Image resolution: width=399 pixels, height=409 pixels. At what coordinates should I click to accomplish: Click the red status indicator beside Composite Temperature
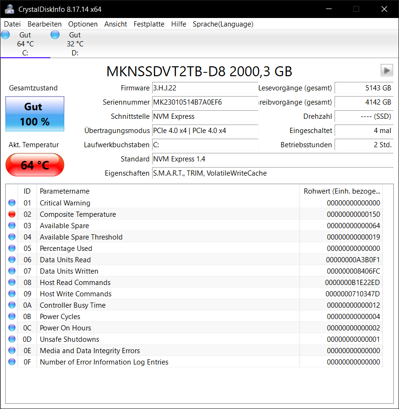[11, 214]
